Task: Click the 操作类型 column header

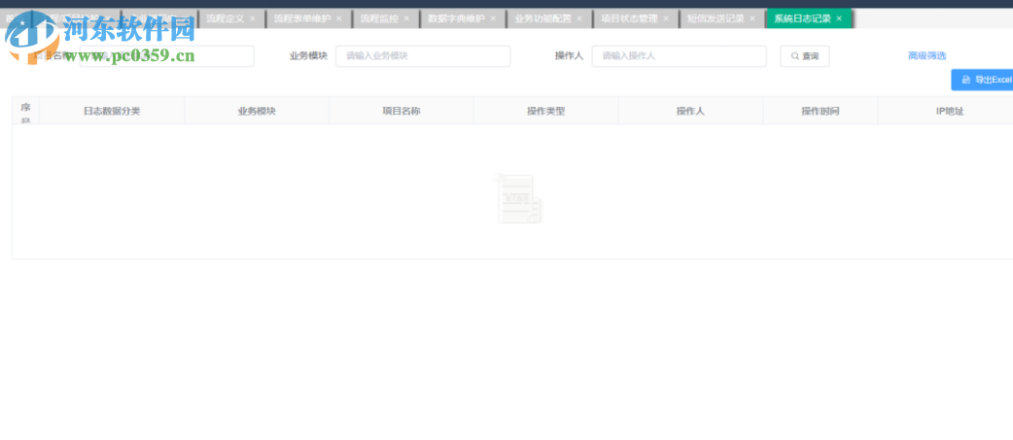Action: [546, 111]
